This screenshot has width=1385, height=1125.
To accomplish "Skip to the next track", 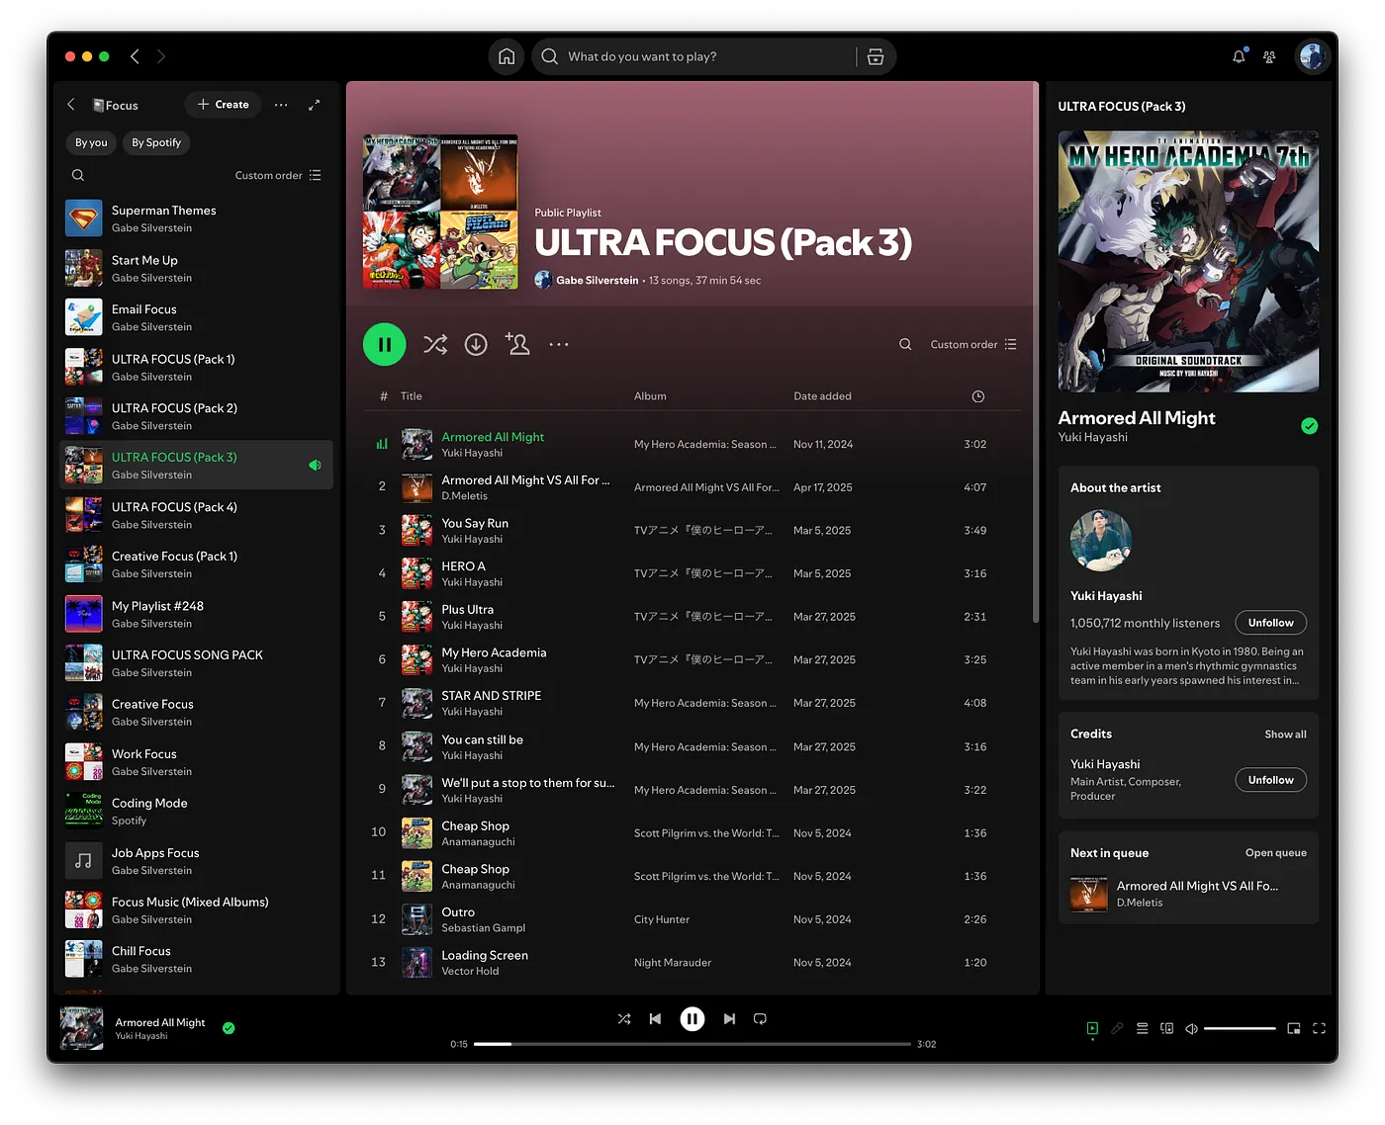I will [729, 1019].
